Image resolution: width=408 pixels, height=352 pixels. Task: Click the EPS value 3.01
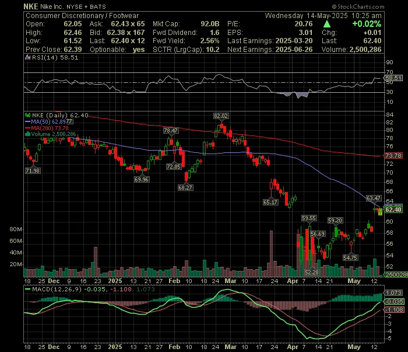pos(305,33)
